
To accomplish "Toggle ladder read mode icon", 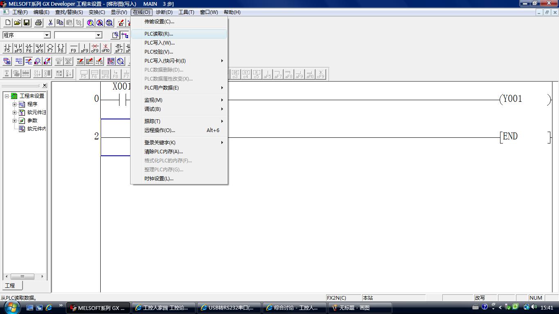I will [19, 61].
